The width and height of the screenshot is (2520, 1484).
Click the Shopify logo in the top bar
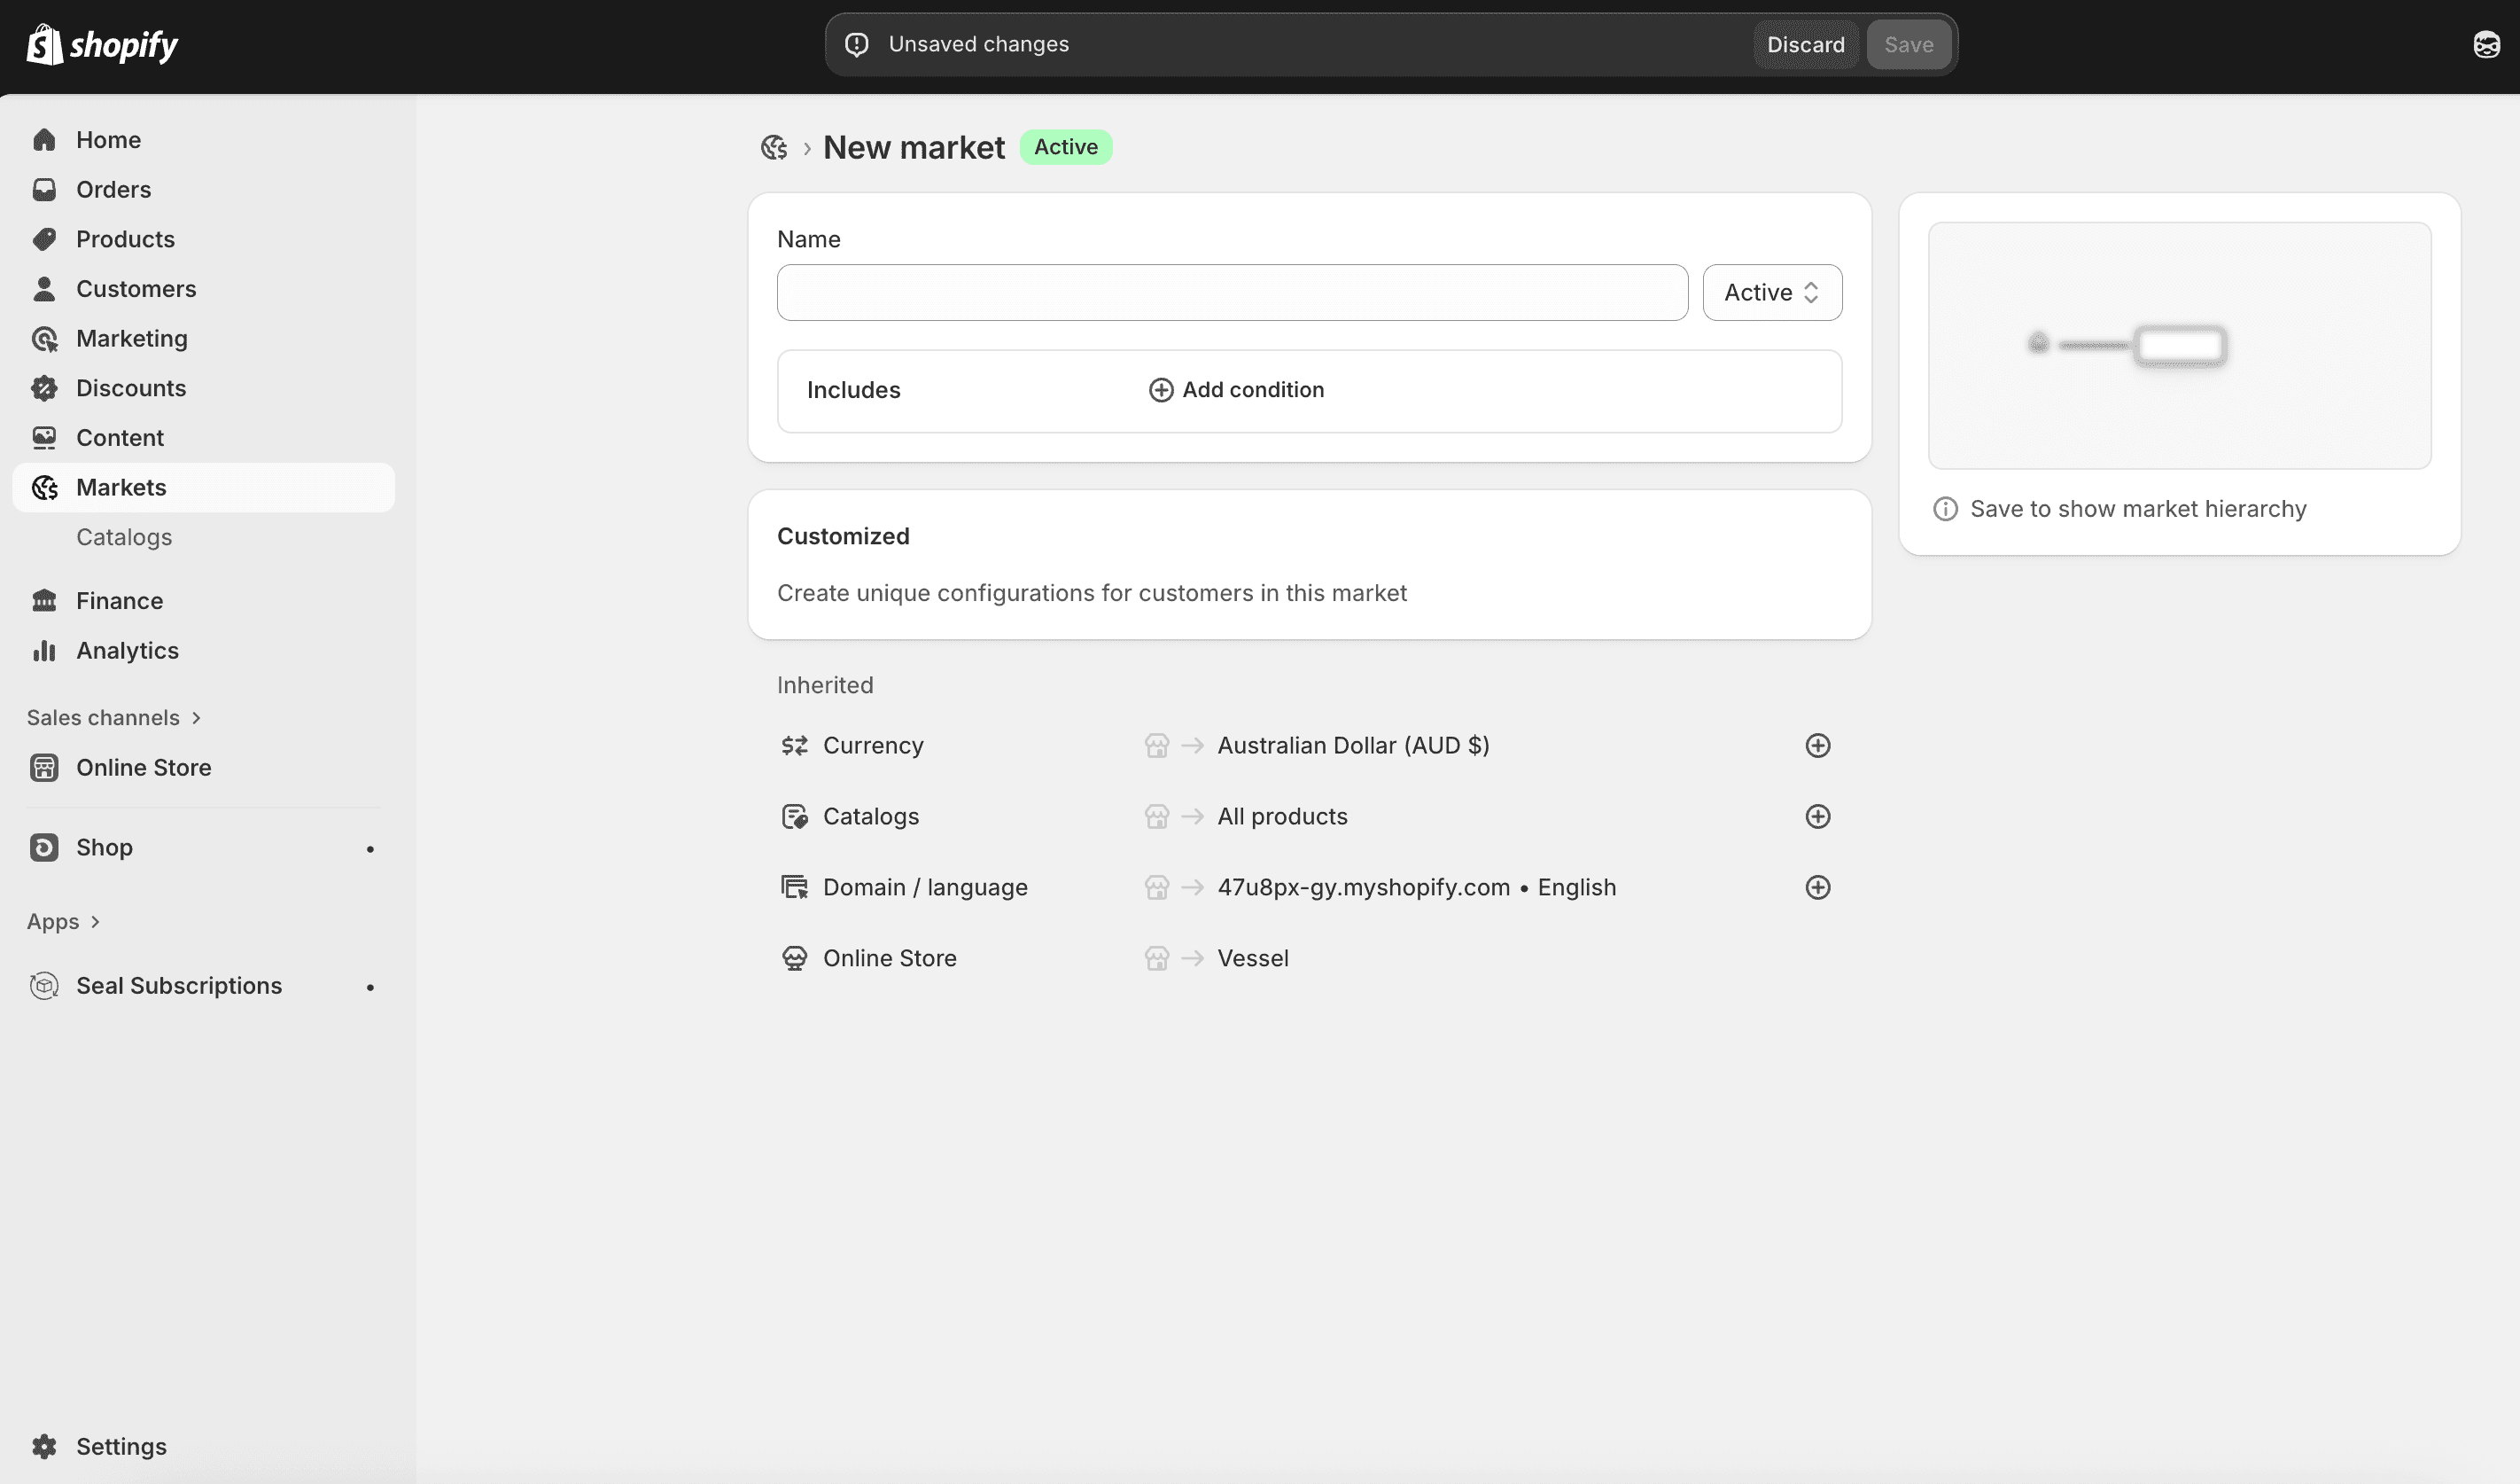pos(102,44)
